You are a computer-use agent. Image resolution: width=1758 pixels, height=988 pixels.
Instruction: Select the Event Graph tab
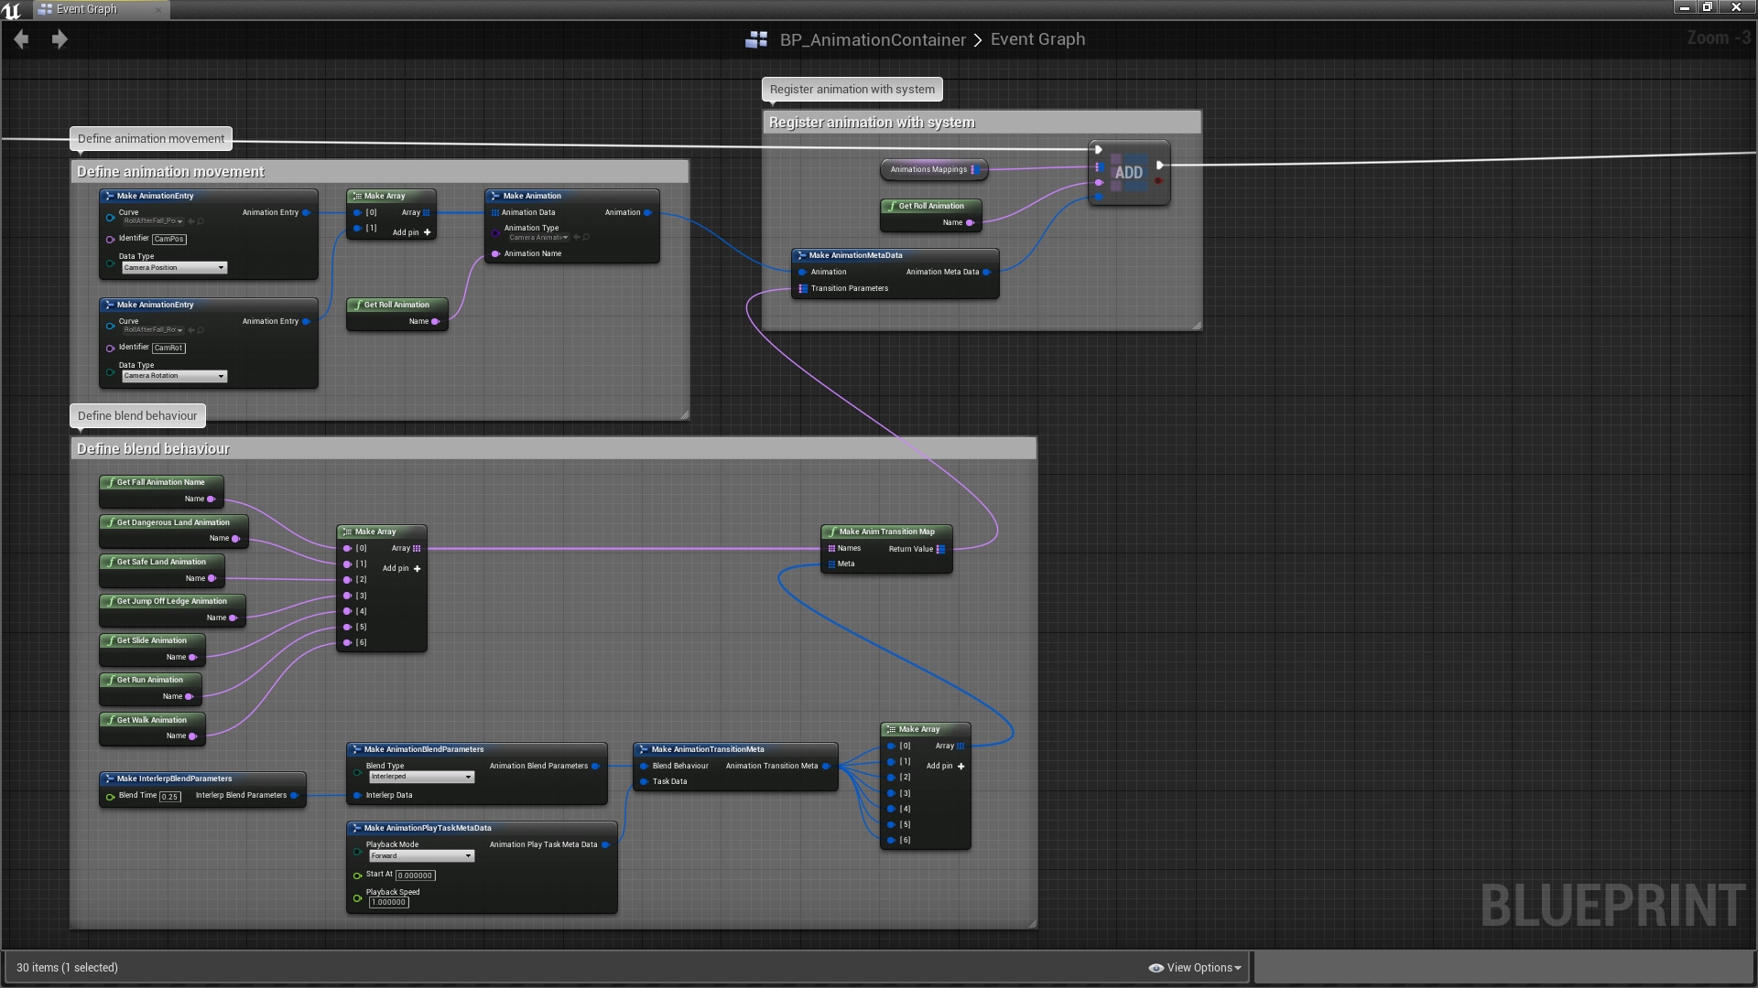(88, 9)
